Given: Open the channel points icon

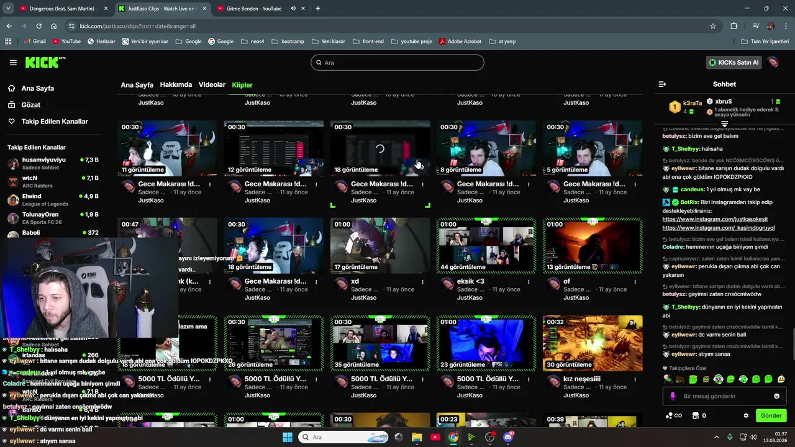Looking at the screenshot, I should pos(674,415).
